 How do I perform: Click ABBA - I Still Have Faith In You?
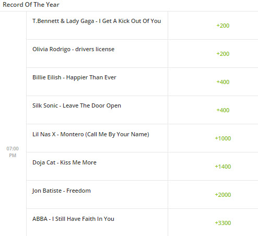click(x=73, y=219)
